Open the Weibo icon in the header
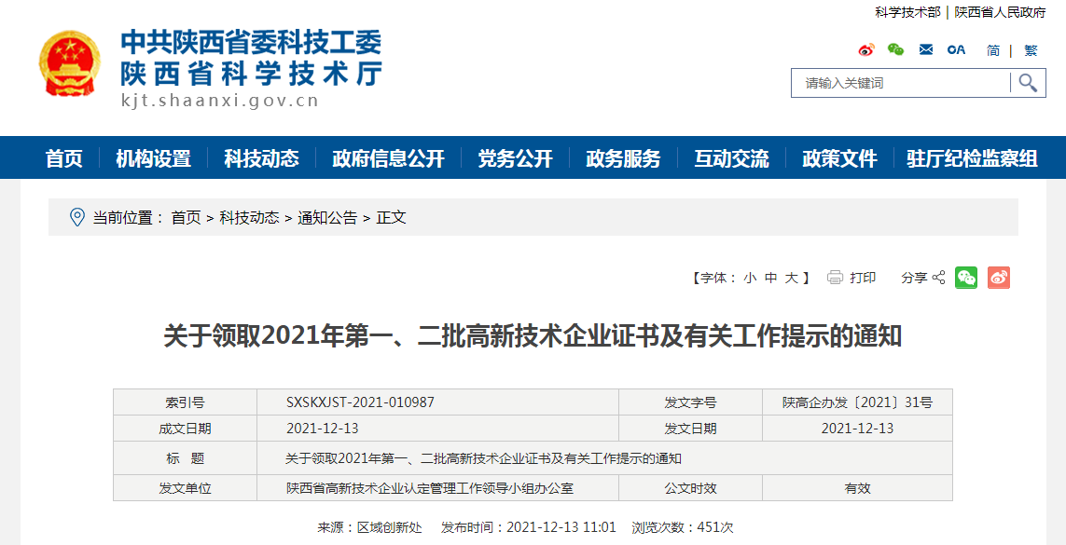This screenshot has width=1066, height=545. (866, 49)
